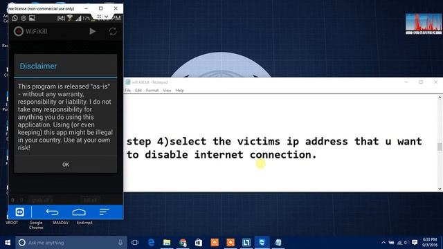Show hidden system tray icons
This screenshot has width=443, height=249.
tap(383, 243)
